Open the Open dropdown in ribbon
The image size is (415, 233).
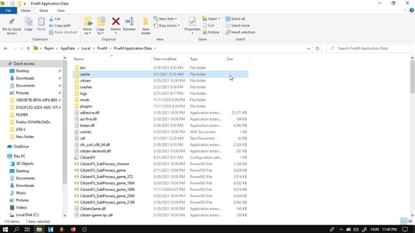(x=211, y=19)
